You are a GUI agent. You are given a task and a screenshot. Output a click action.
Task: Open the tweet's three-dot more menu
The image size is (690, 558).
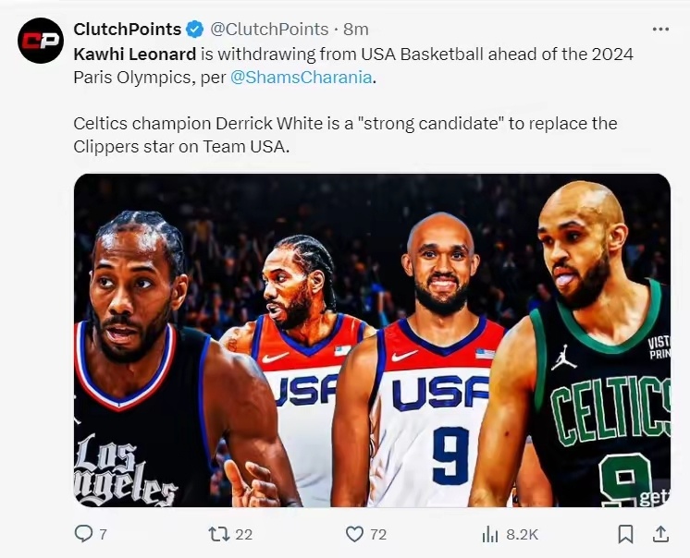(659, 30)
